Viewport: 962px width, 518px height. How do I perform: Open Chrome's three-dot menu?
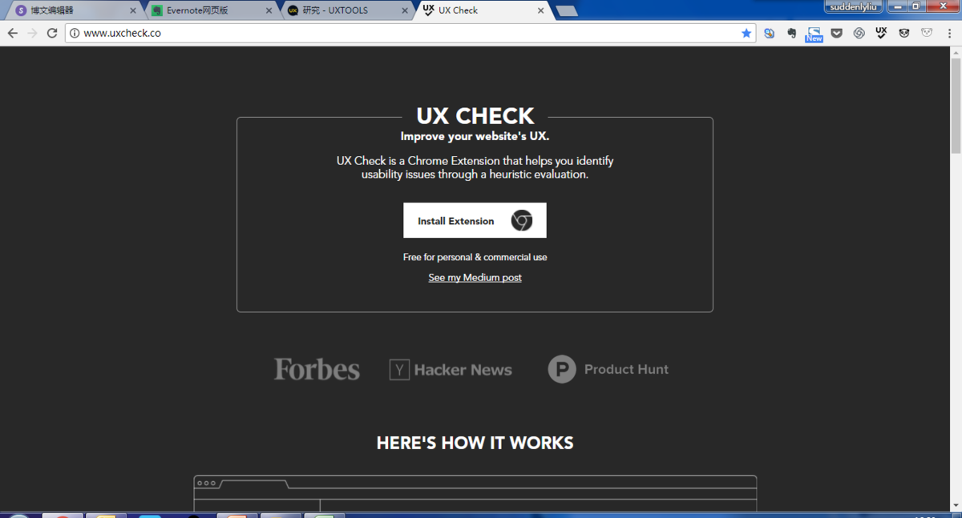948,33
